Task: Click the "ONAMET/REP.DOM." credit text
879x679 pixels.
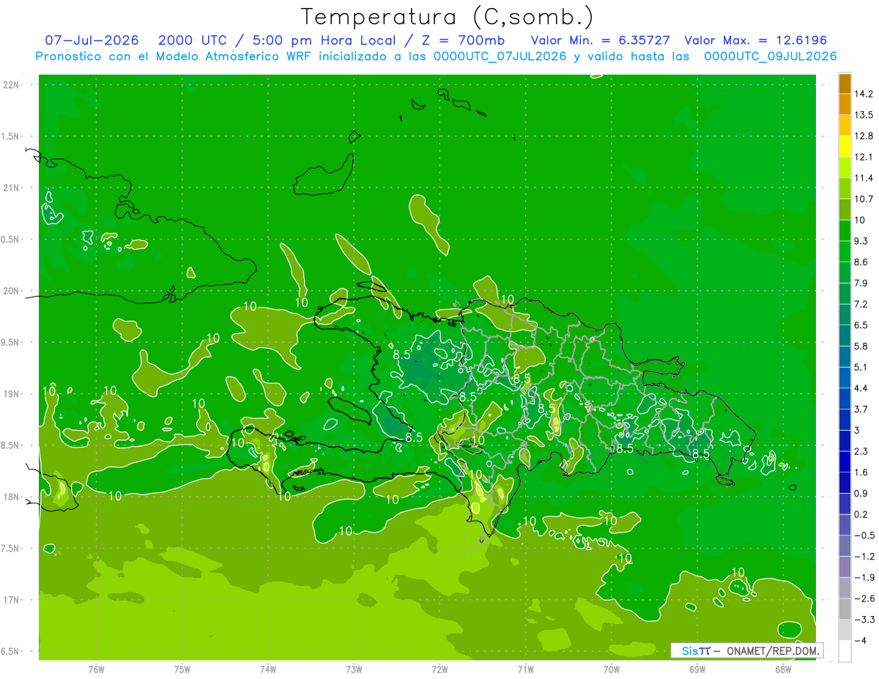Action: pyautogui.click(x=772, y=650)
